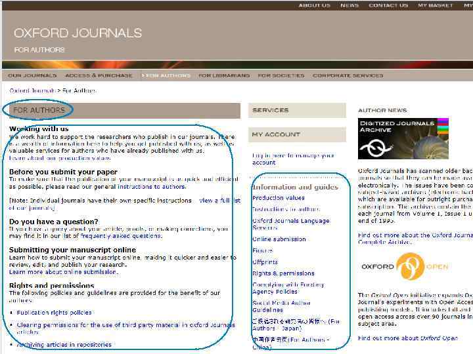Screen dimensions: 473x354
Task: Open Corporate Services tab
Action: (x=348, y=75)
